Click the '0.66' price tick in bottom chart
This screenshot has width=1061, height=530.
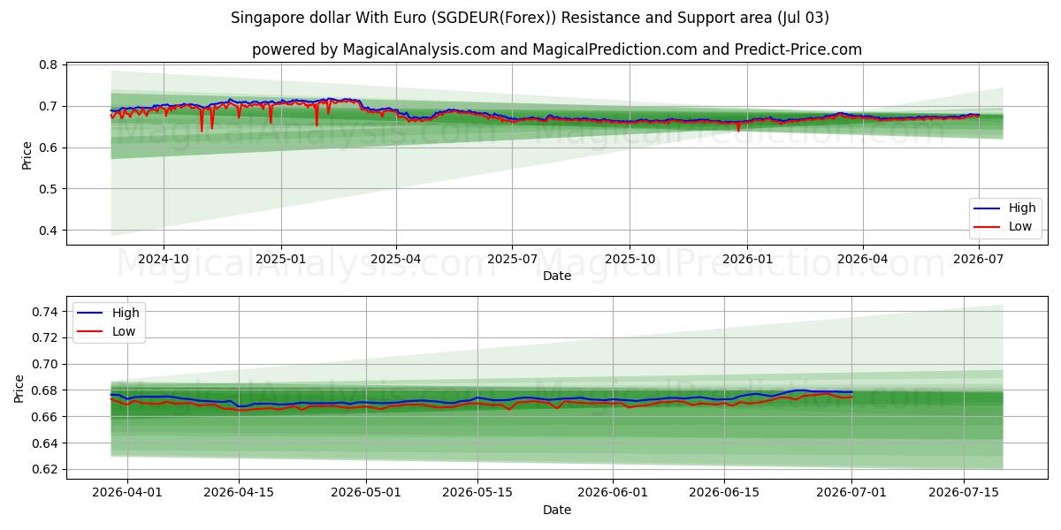[46, 417]
